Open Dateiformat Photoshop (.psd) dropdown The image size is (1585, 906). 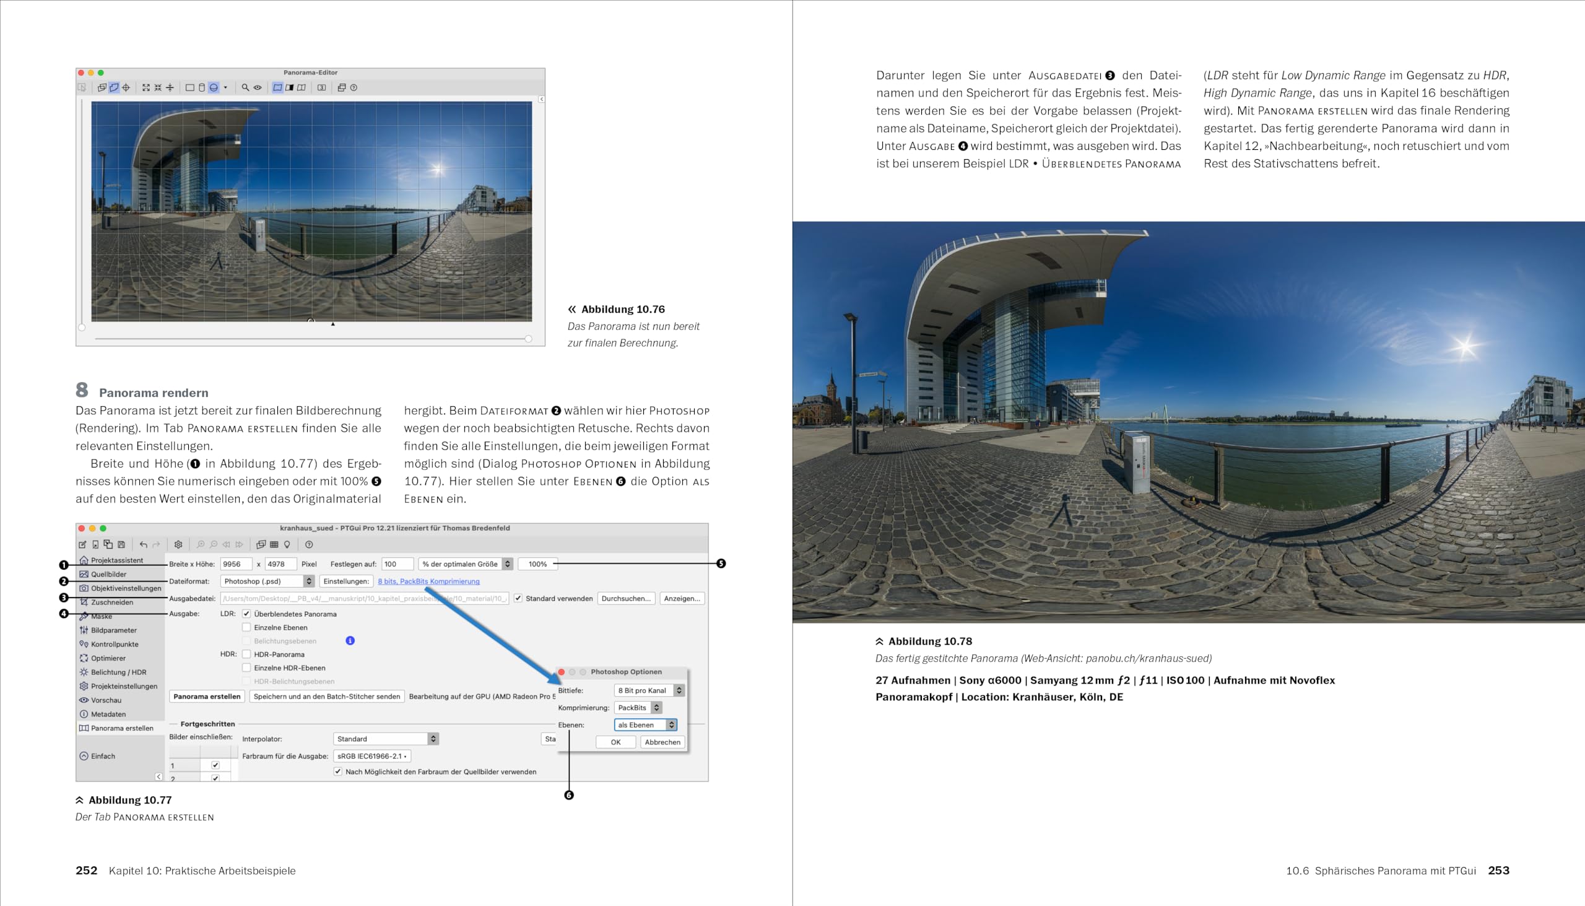tap(267, 581)
